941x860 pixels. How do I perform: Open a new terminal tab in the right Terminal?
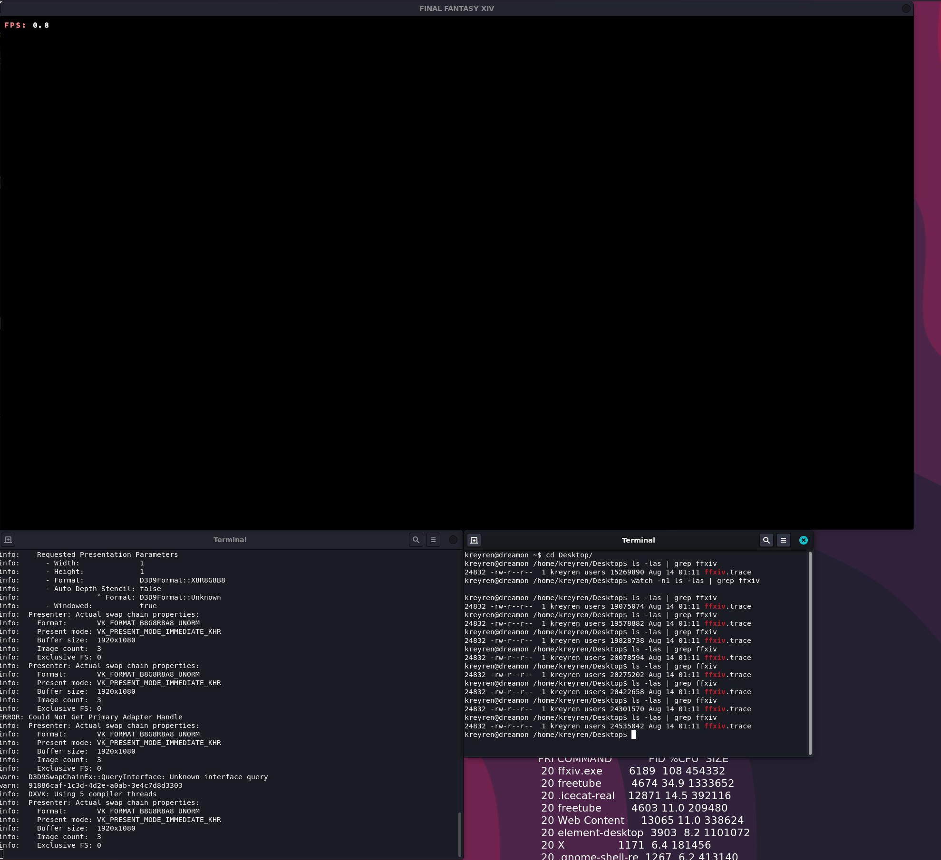pyautogui.click(x=474, y=540)
